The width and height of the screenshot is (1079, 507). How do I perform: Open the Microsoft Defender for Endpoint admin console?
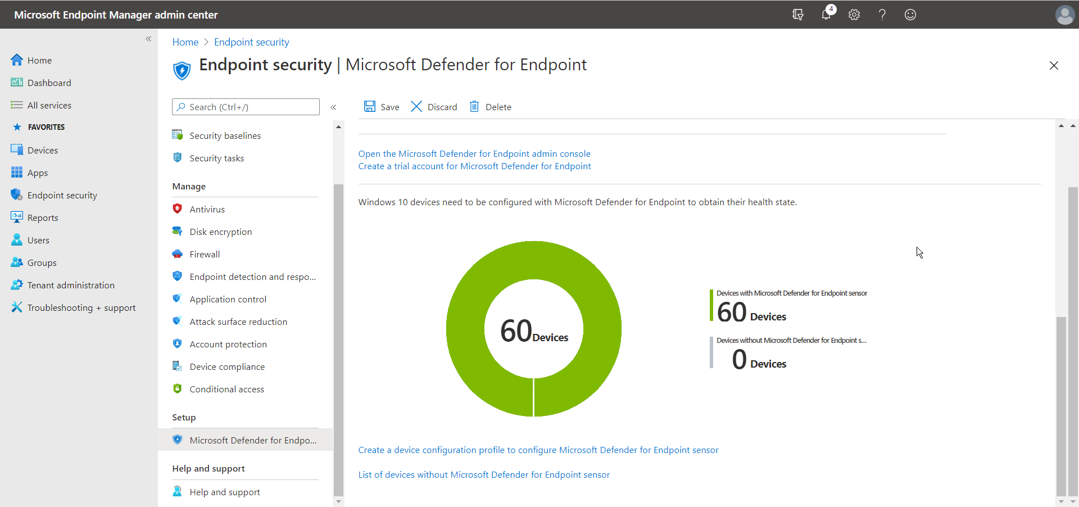(x=474, y=153)
